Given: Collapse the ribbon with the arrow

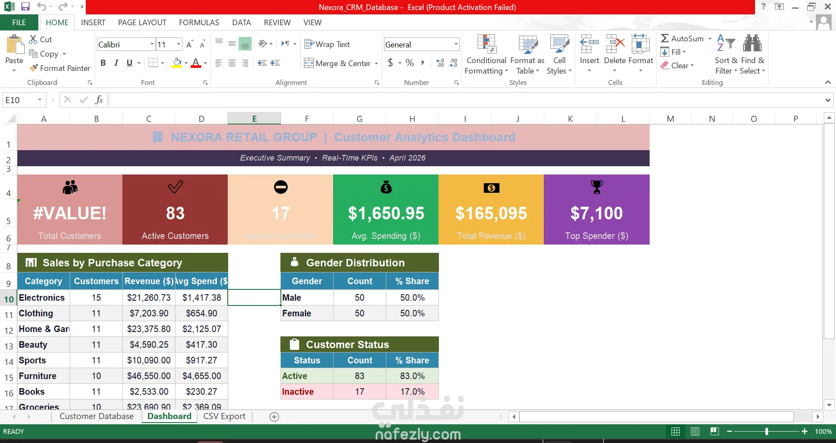Looking at the screenshot, I should tap(828, 82).
